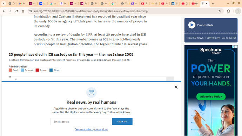Image resolution: width=242 pixels, height=136 pixels.
Task: Click the envelope newsletter icon
Action: 92,93
